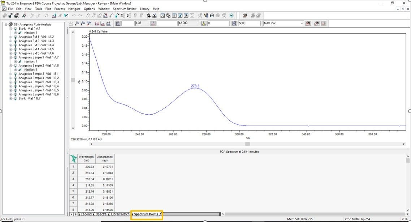This screenshot has height=222, width=411.
Task: Click the input field containing 5000
Action: tap(249, 24)
